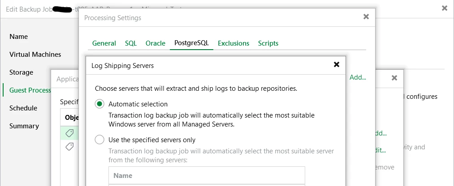
Task: Open the Summary step
Action: pos(24,126)
